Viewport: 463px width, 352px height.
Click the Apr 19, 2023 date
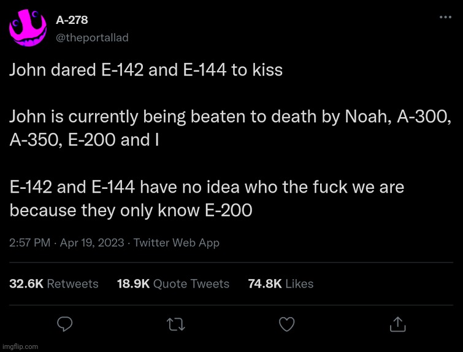pyautogui.click(x=92, y=243)
